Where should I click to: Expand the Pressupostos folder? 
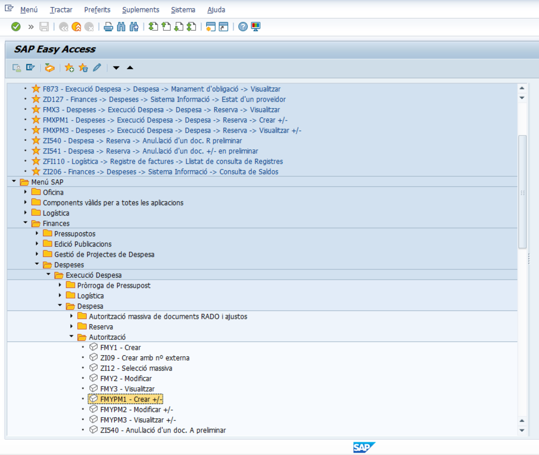(37, 233)
